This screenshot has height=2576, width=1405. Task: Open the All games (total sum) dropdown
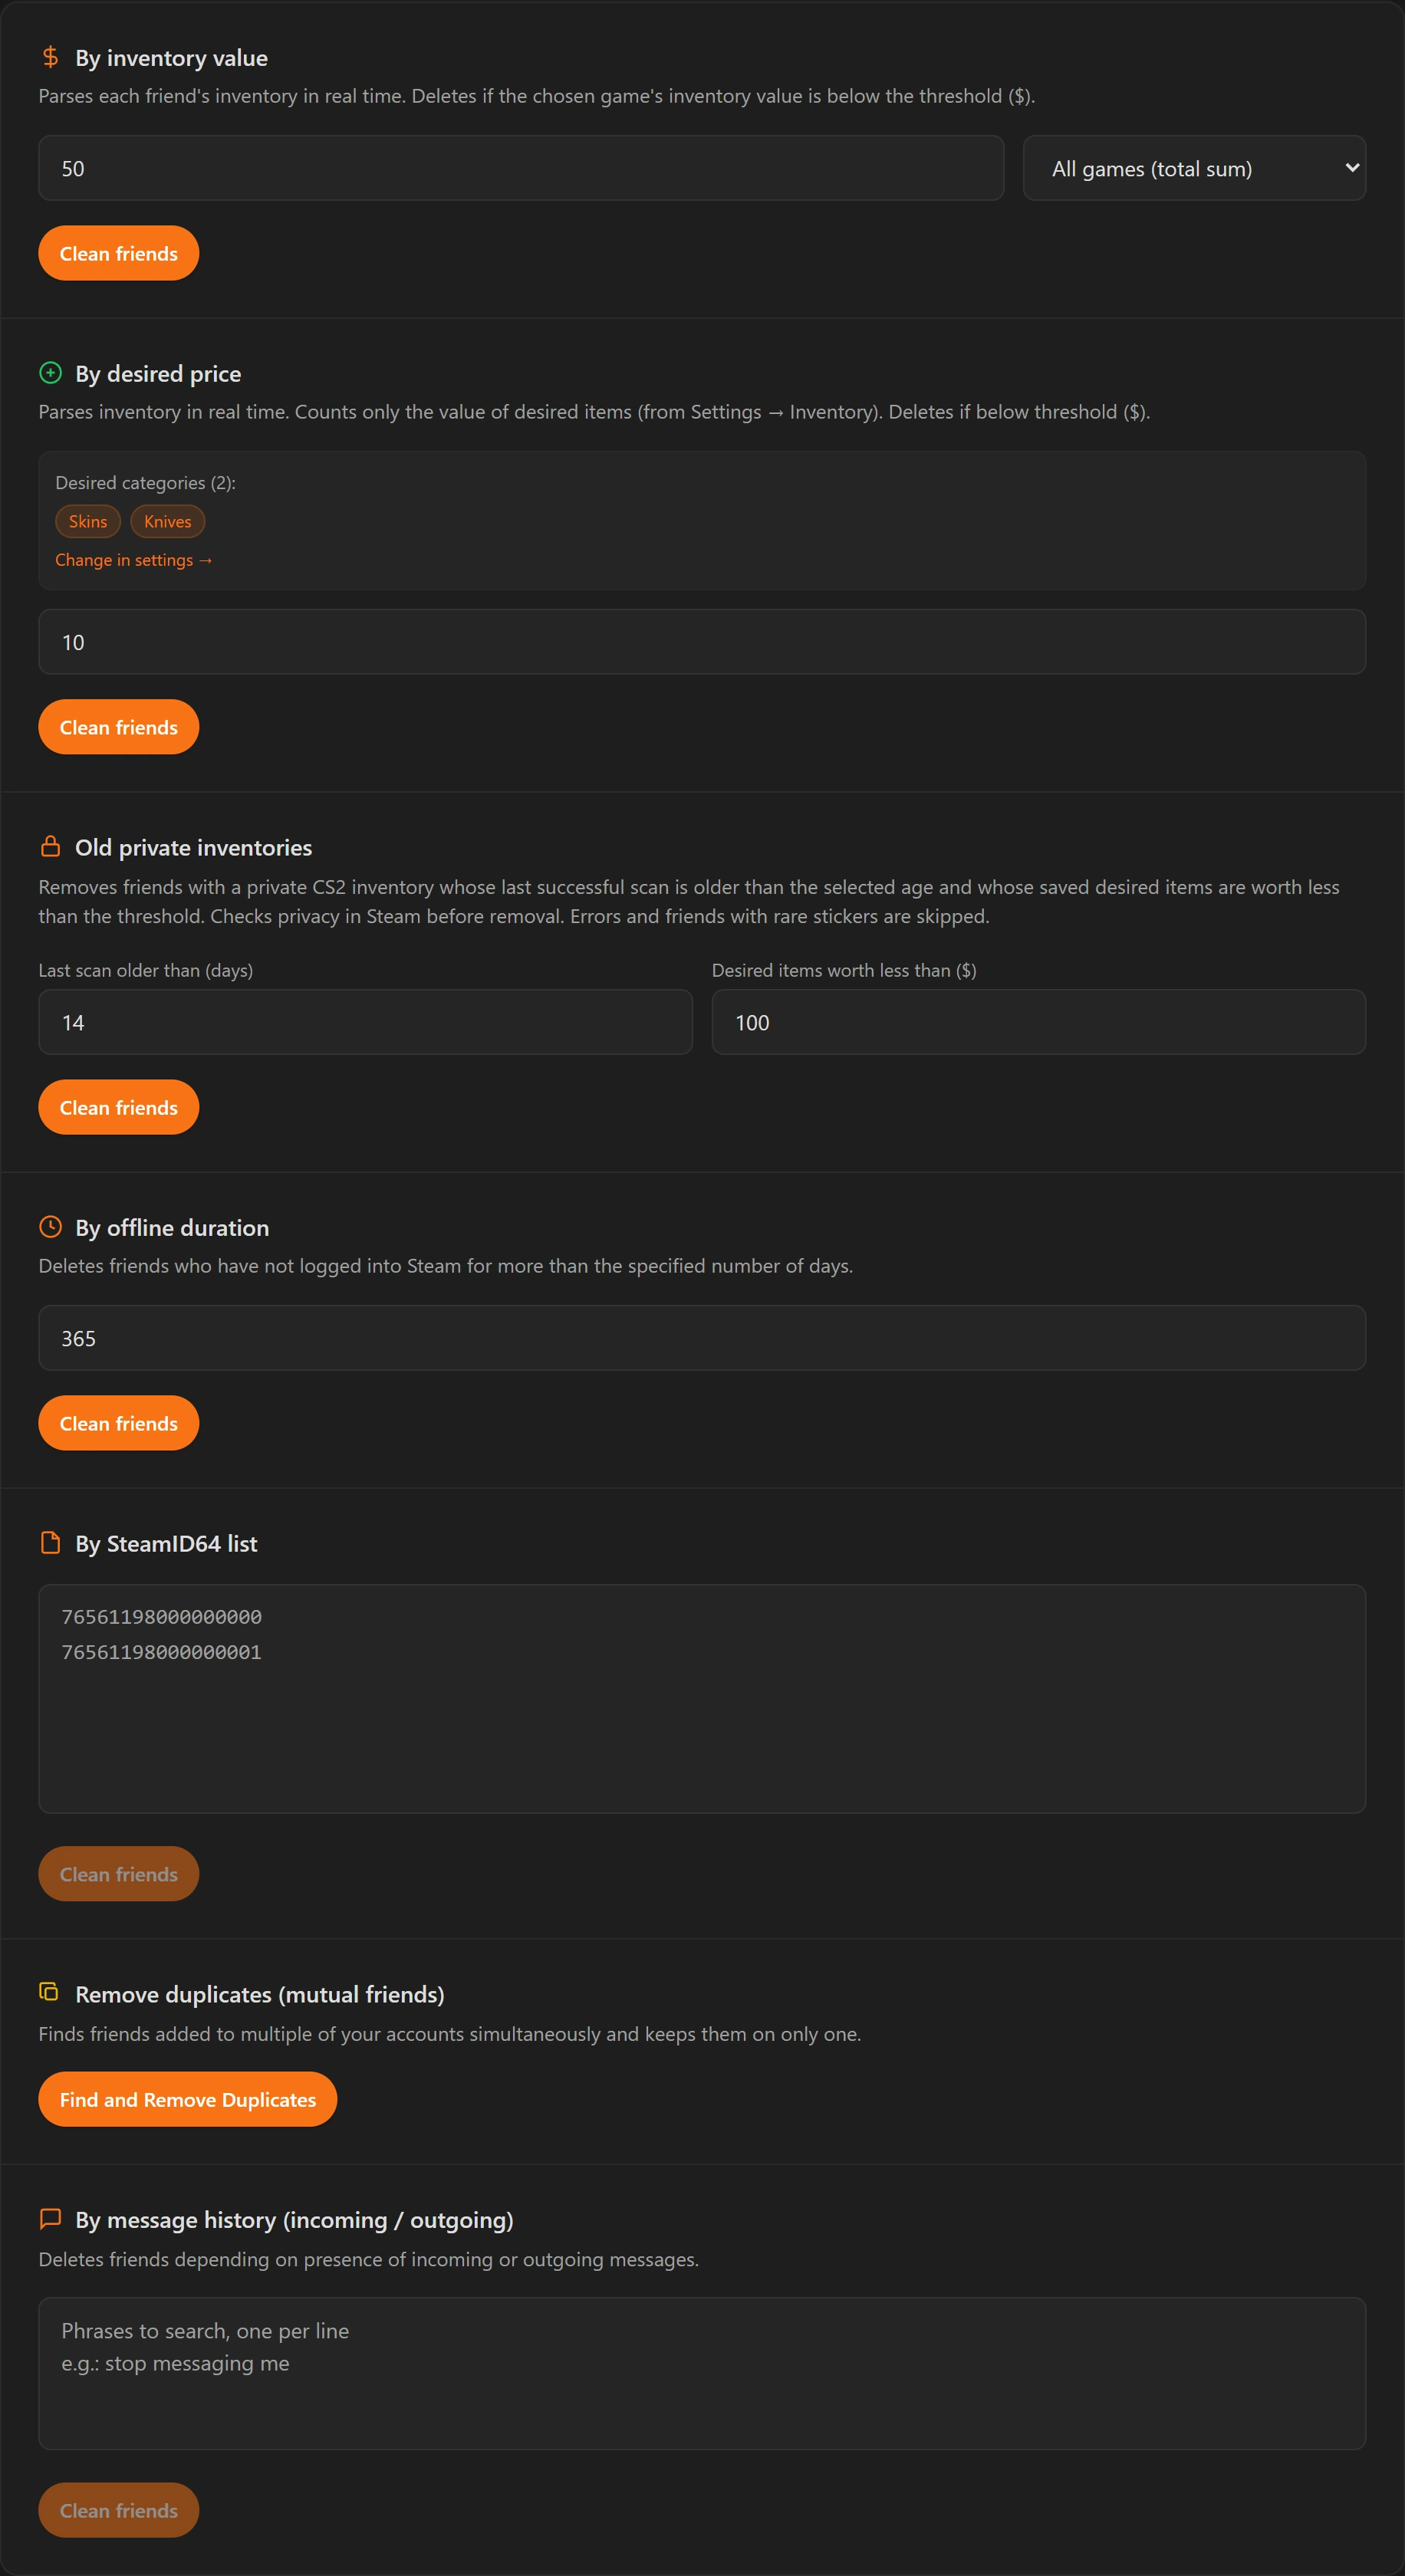pyautogui.click(x=1194, y=168)
